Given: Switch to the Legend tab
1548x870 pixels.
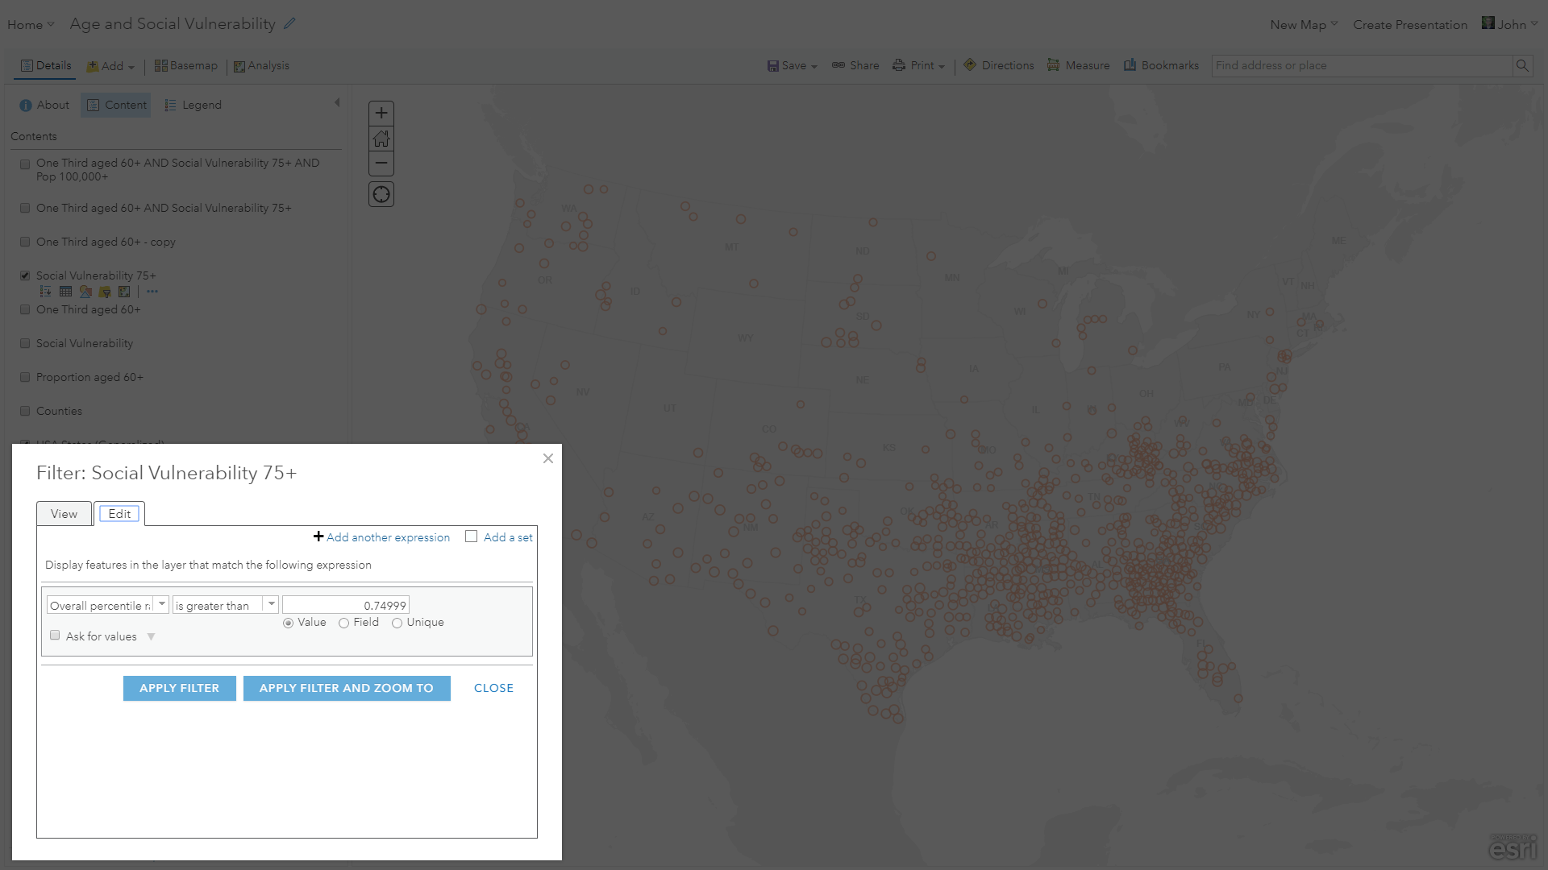Looking at the screenshot, I should pos(193,106).
